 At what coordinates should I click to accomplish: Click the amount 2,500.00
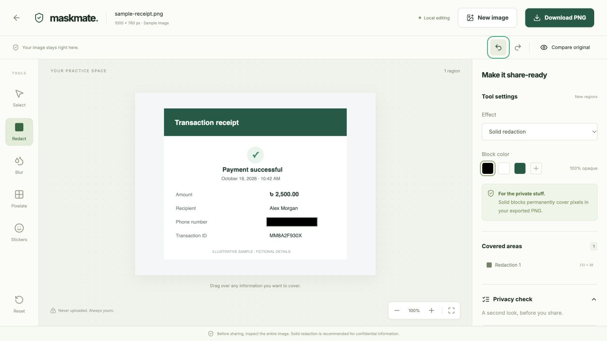point(284,194)
